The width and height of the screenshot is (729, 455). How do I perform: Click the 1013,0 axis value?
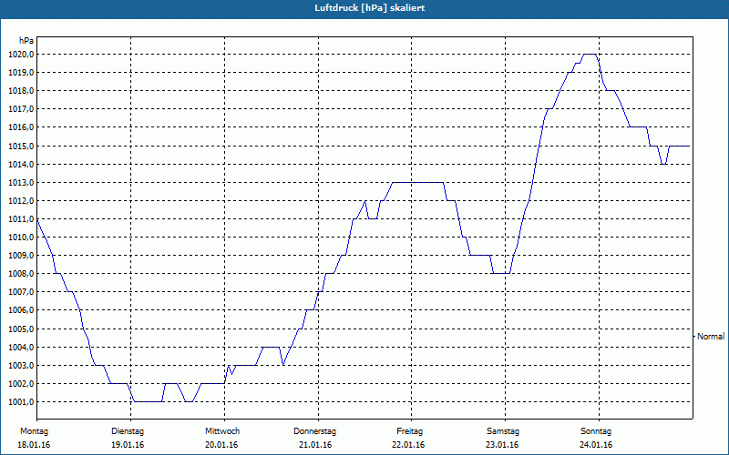(21, 183)
